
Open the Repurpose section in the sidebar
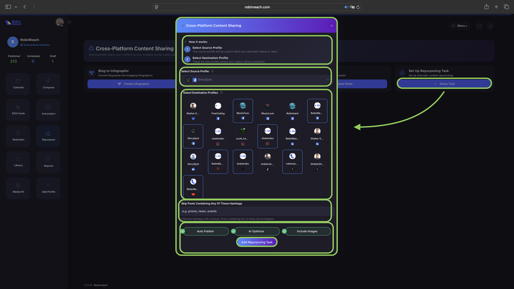point(48,136)
